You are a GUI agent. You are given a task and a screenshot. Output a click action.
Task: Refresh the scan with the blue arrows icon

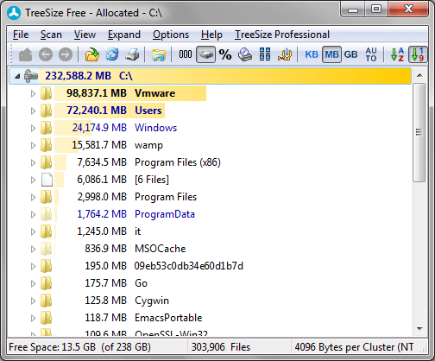click(112, 54)
